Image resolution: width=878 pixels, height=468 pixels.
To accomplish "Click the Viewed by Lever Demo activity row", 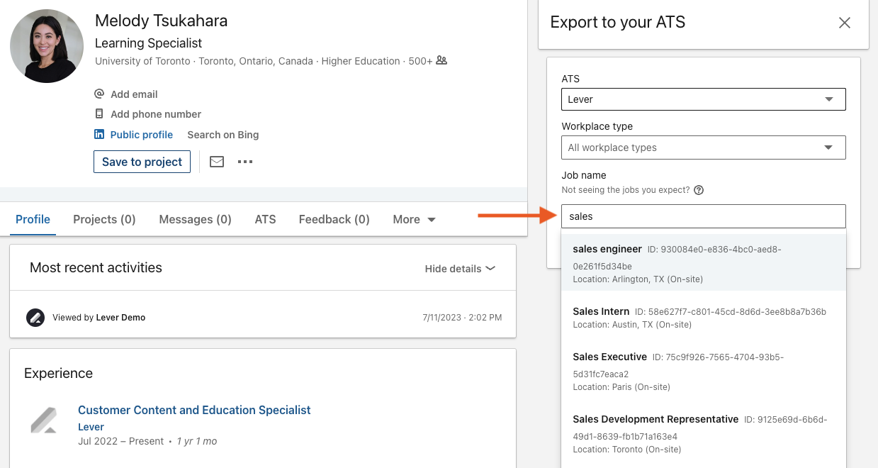I will 263,317.
